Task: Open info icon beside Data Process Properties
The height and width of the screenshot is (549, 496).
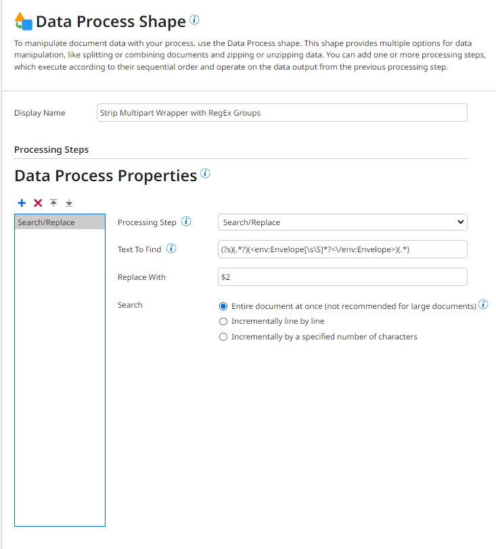Action: 205,173
